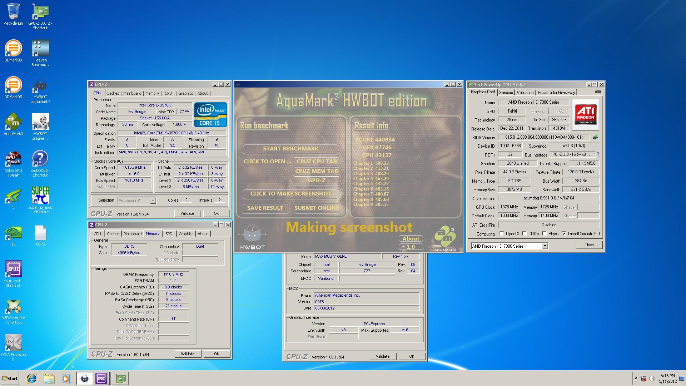Switch to HWBOT AquaMark taskbar item

tap(84, 378)
